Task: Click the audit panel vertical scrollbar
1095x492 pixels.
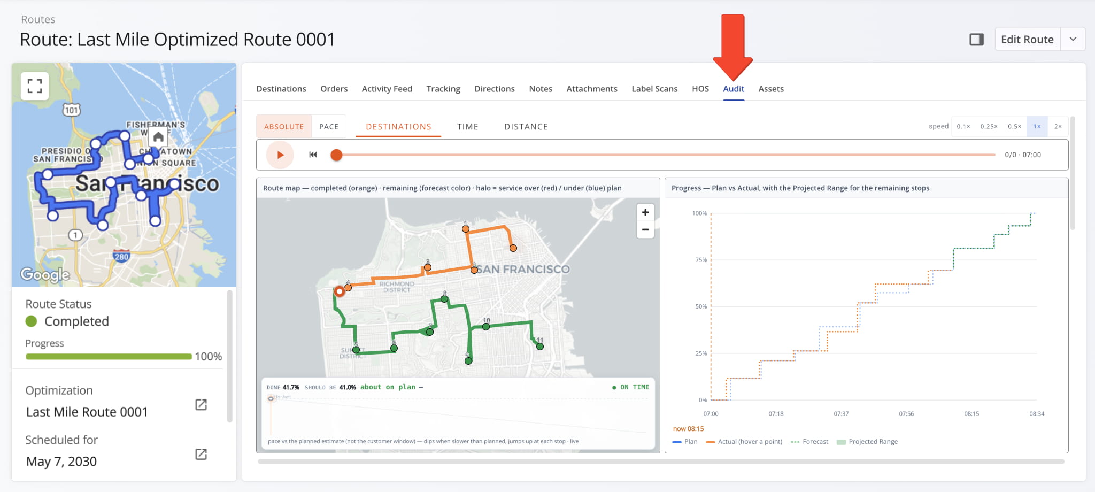Action: pos(1073,174)
